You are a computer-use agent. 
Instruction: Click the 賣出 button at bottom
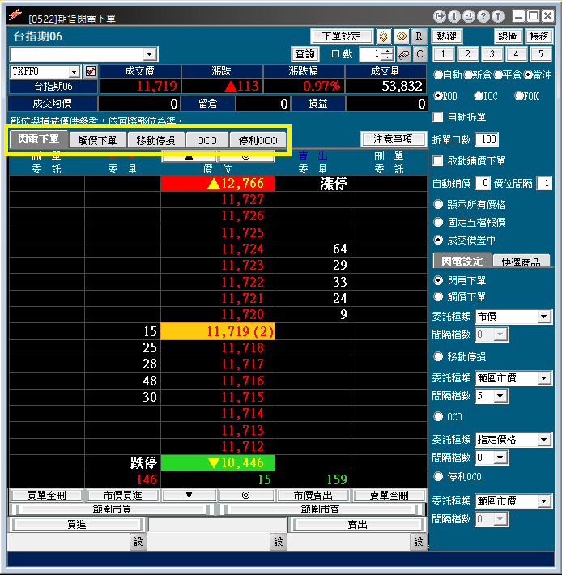[357, 525]
